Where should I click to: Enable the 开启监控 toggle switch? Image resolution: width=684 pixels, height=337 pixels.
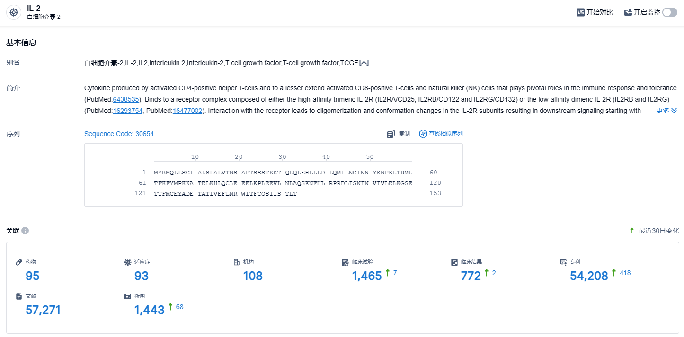tap(670, 12)
